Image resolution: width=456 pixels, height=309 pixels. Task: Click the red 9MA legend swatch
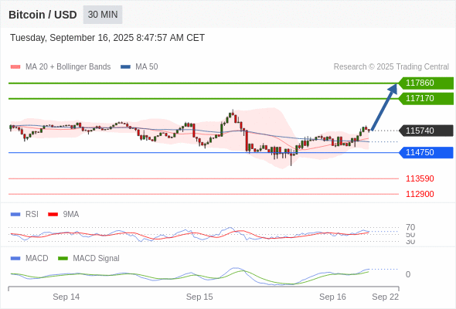point(53,215)
